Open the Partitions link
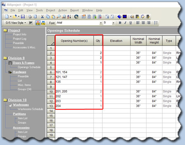 [x=19, y=114]
